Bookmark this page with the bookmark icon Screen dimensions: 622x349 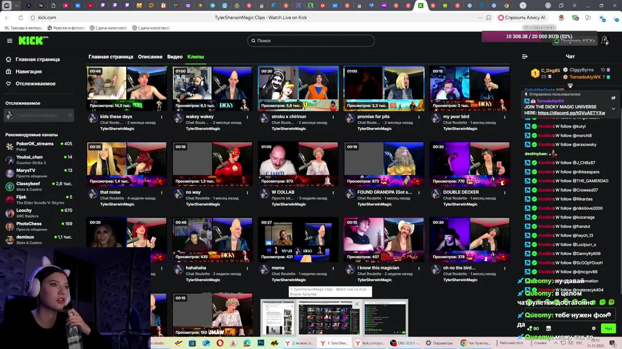coord(488,17)
